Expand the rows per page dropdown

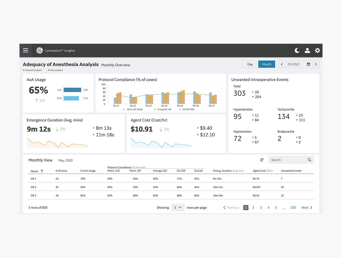tap(178, 207)
